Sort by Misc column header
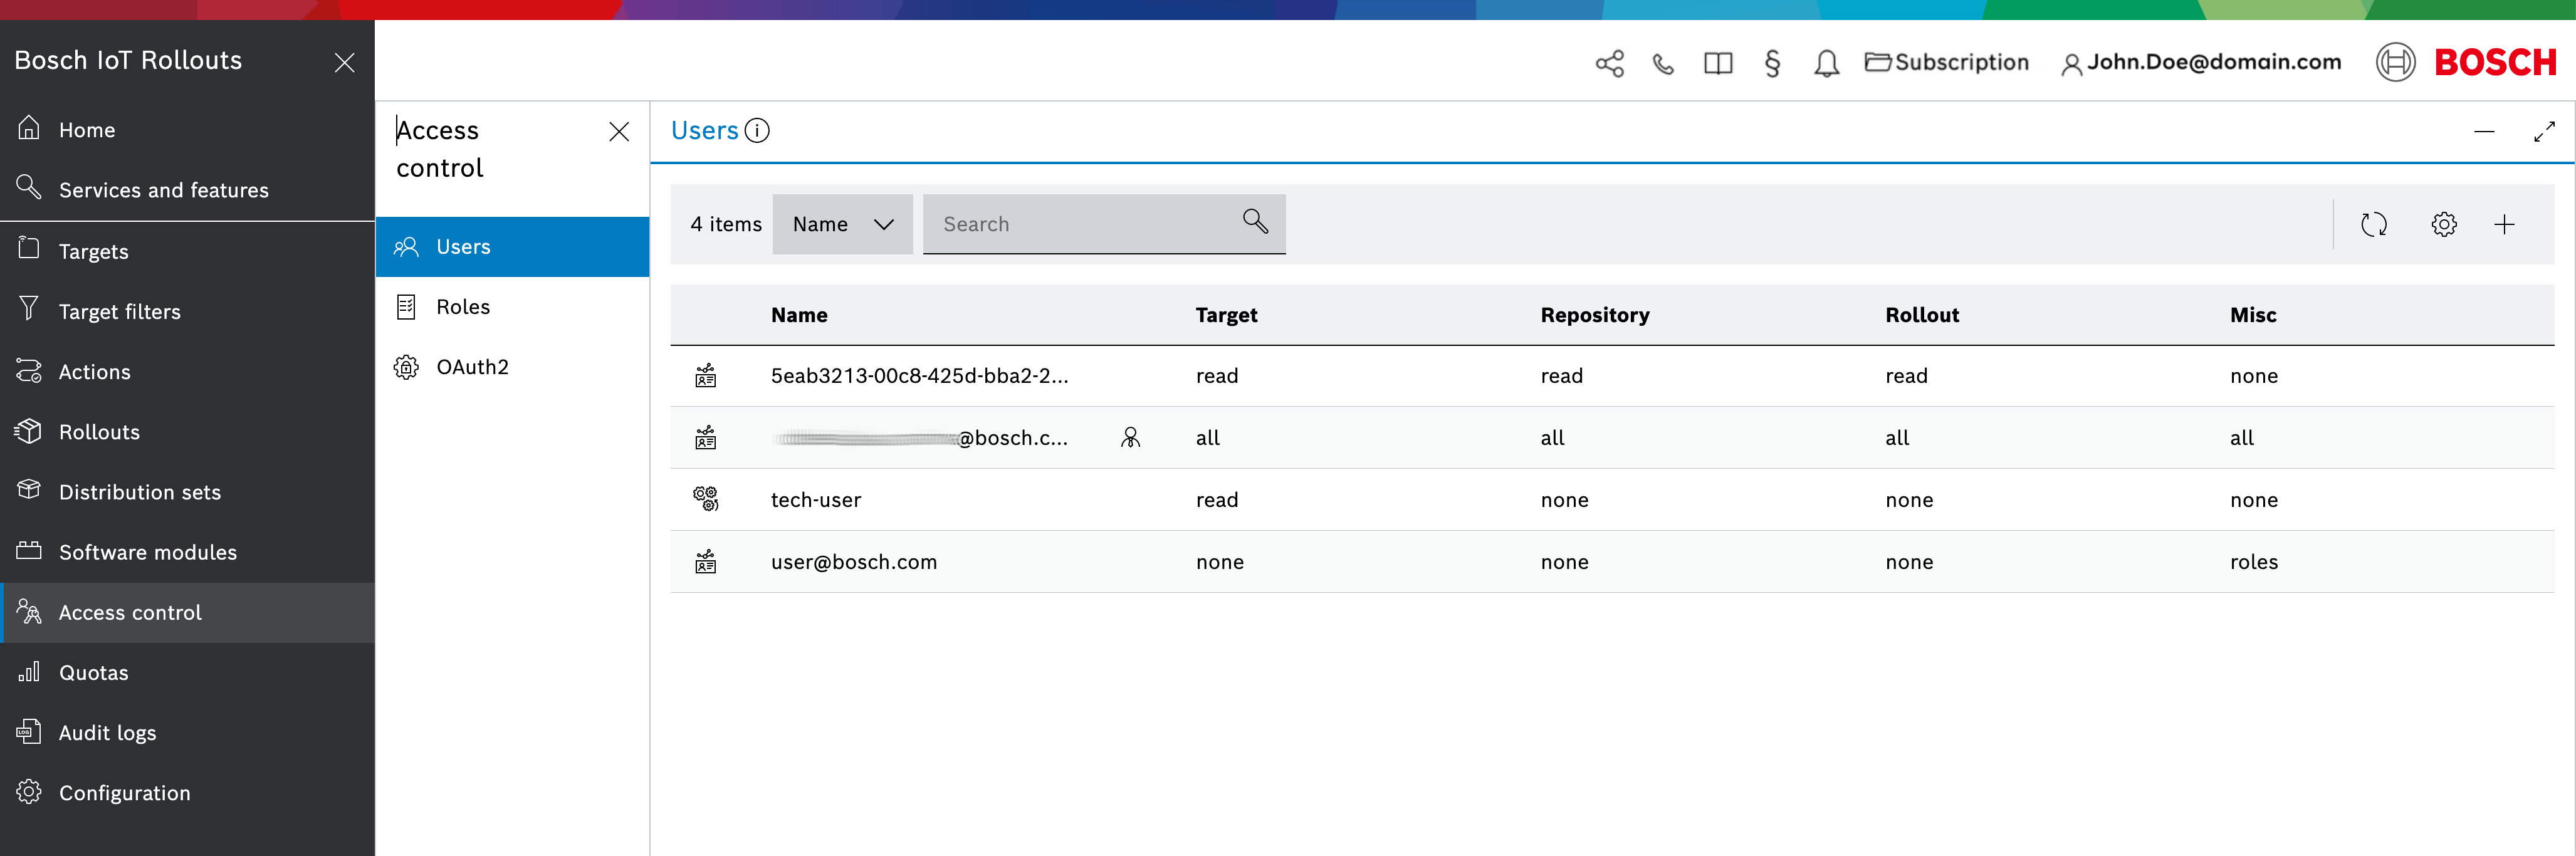Screen dimensions: 2576x856 (x=2253, y=315)
